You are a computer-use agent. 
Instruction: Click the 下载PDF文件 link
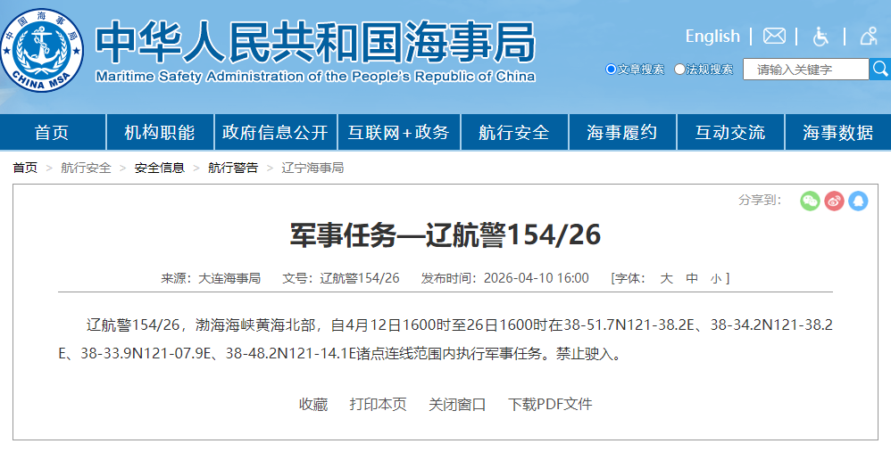[x=550, y=404]
